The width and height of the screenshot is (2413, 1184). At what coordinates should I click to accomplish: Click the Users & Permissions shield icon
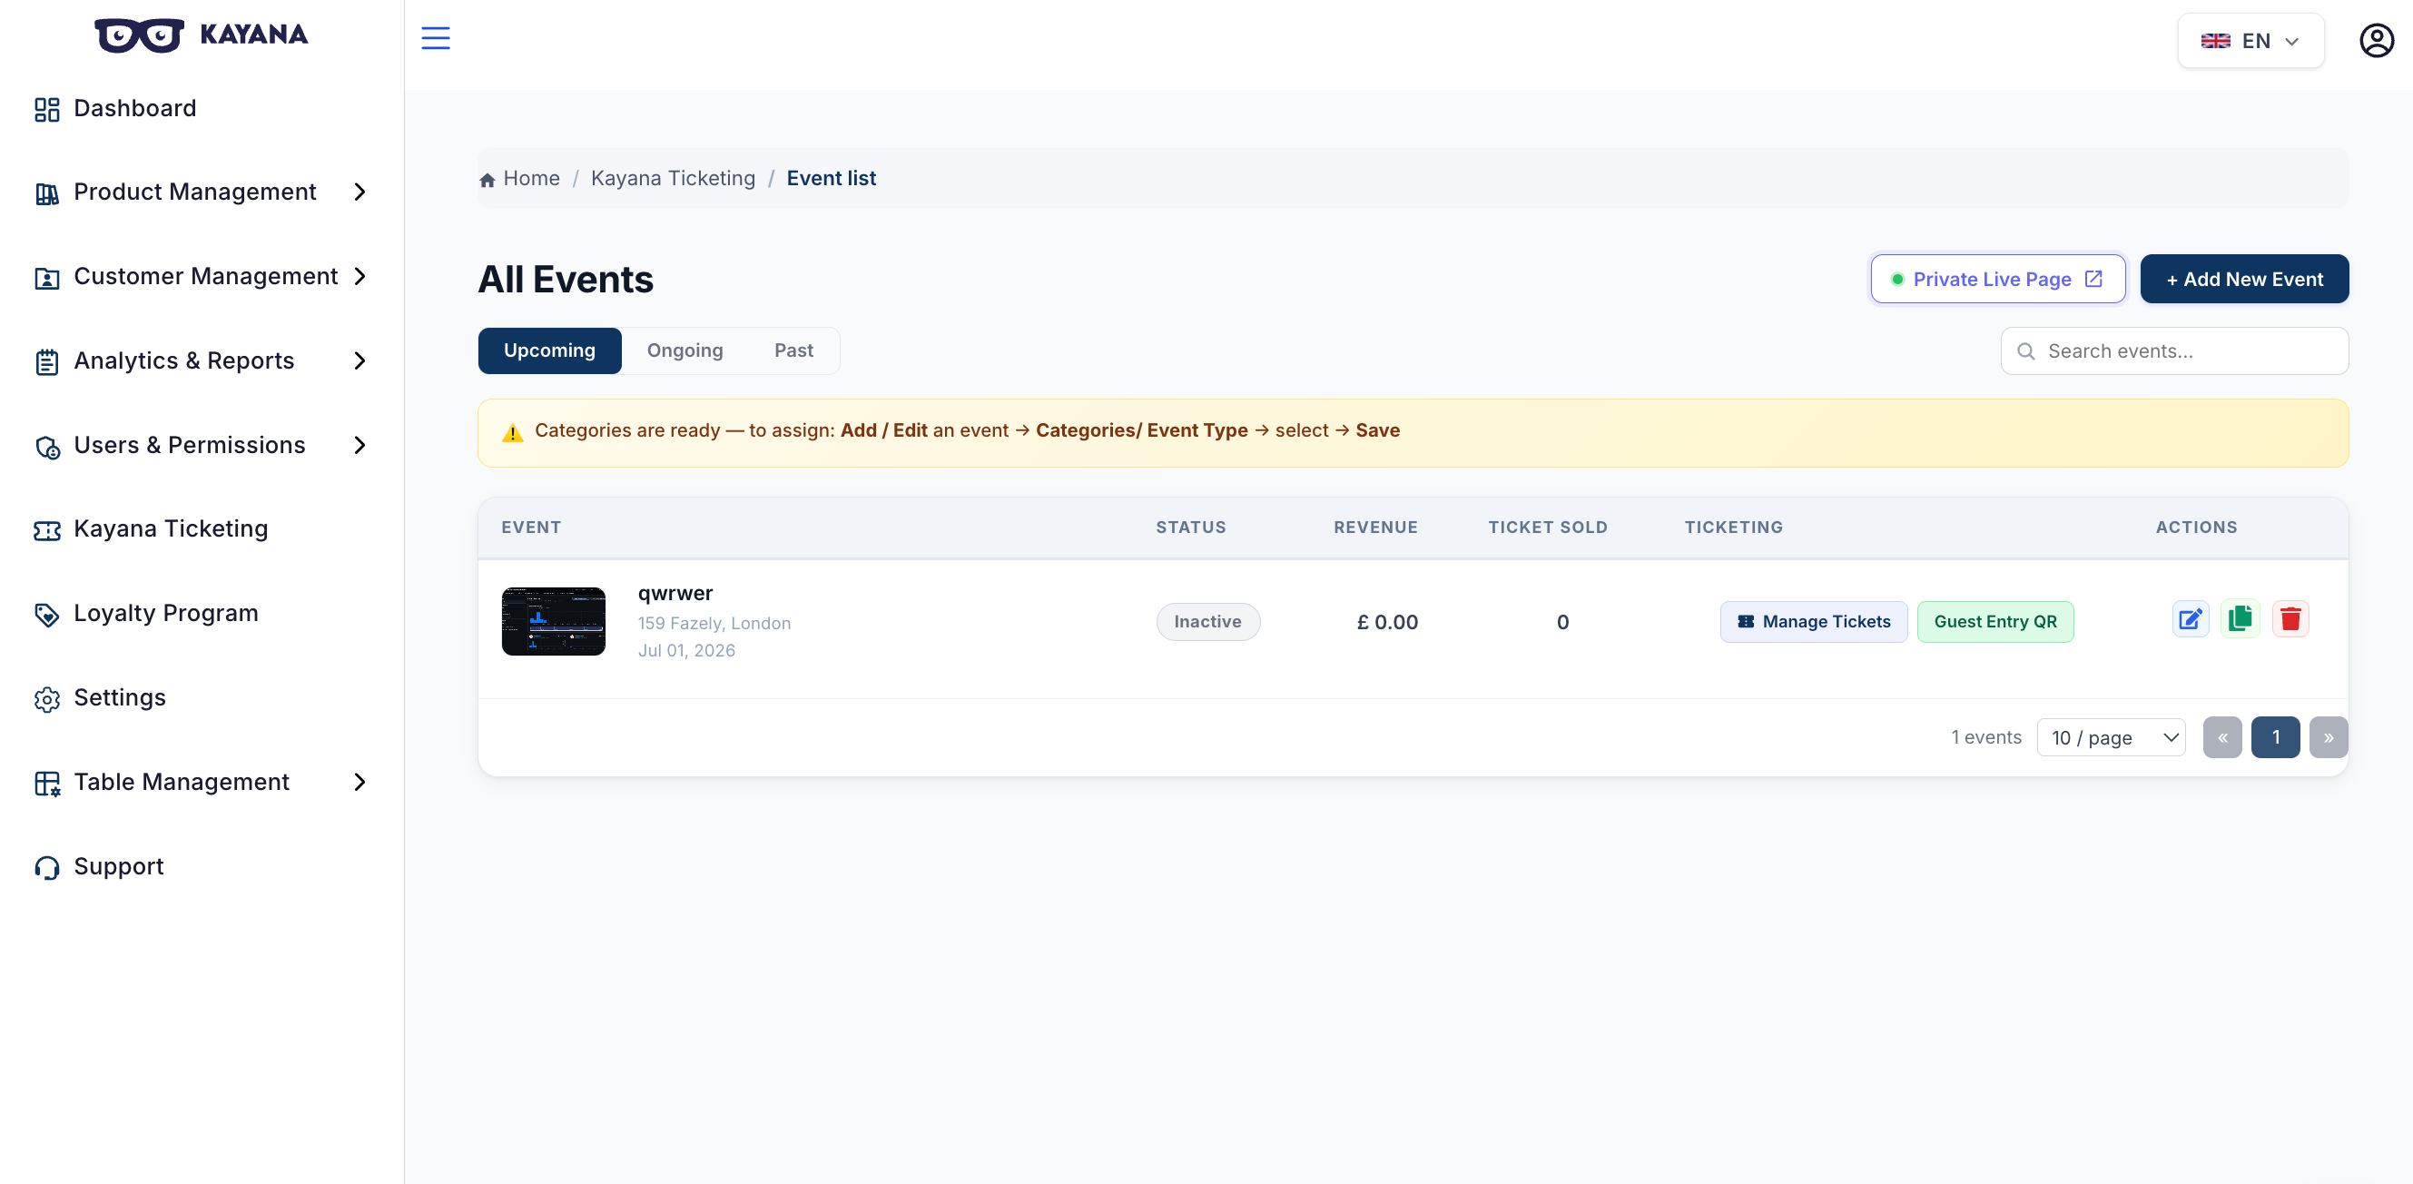point(47,447)
